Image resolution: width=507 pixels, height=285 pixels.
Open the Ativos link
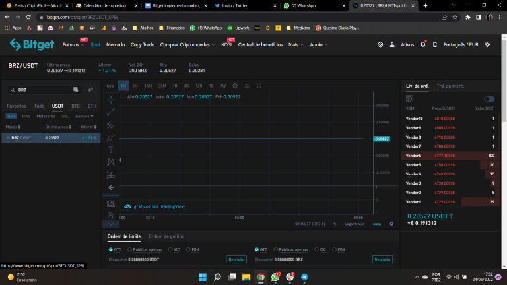(407, 45)
